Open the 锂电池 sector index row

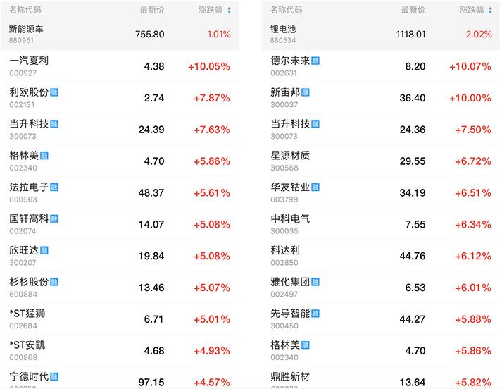tap(381, 34)
